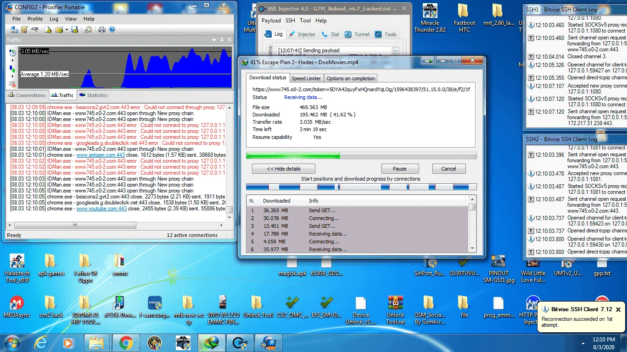Click the www.youtube.com:443 link in log
Viewport: 627px width, 352px height.
coord(101,209)
